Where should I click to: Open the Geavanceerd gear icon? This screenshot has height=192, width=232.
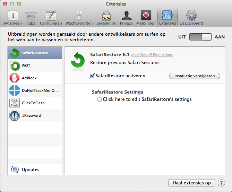click(x=192, y=15)
